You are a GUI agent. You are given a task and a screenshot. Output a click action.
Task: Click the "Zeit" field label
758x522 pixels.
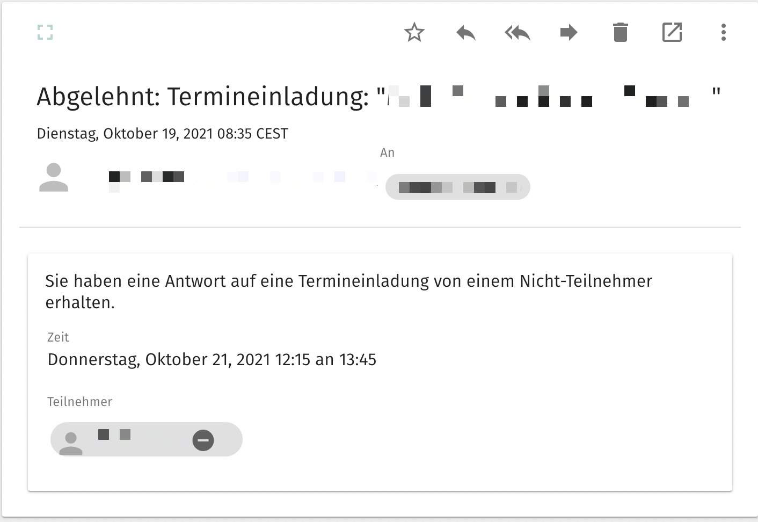pos(58,337)
